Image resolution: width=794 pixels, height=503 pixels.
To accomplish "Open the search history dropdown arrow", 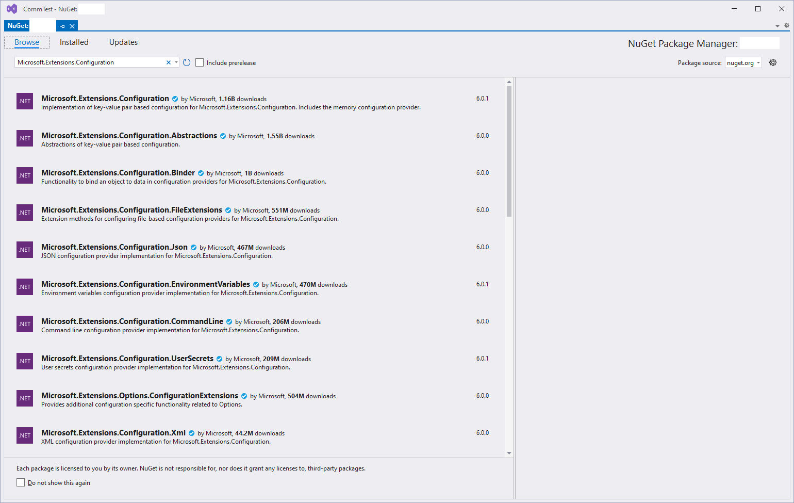I will tap(176, 62).
